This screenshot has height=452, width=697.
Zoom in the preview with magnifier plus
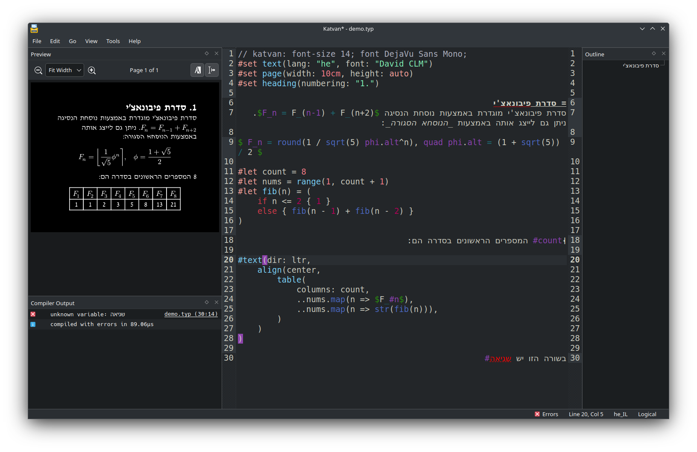click(92, 70)
